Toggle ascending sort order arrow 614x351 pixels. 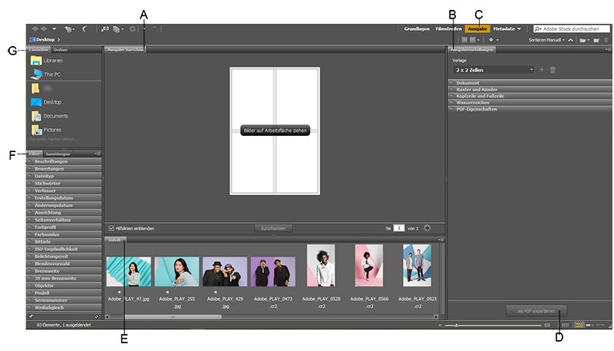pyautogui.click(x=570, y=40)
